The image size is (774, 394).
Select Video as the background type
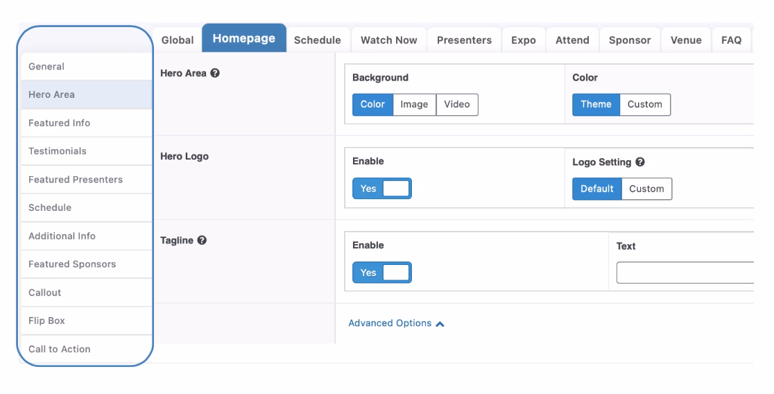tap(457, 105)
